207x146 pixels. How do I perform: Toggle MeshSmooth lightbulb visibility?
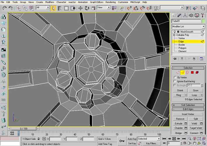174,32
